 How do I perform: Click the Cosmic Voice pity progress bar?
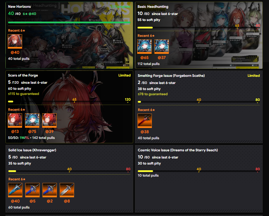(x=199, y=171)
